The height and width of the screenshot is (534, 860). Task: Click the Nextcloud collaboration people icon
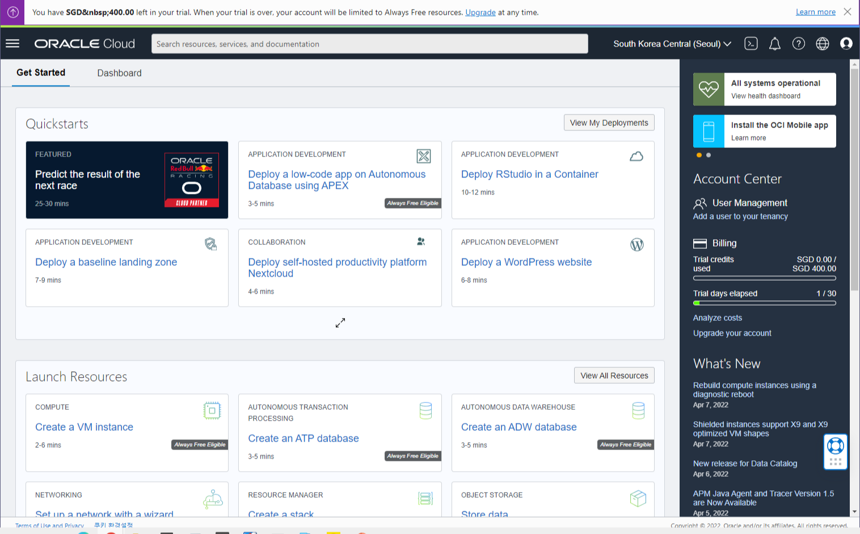[x=421, y=241]
